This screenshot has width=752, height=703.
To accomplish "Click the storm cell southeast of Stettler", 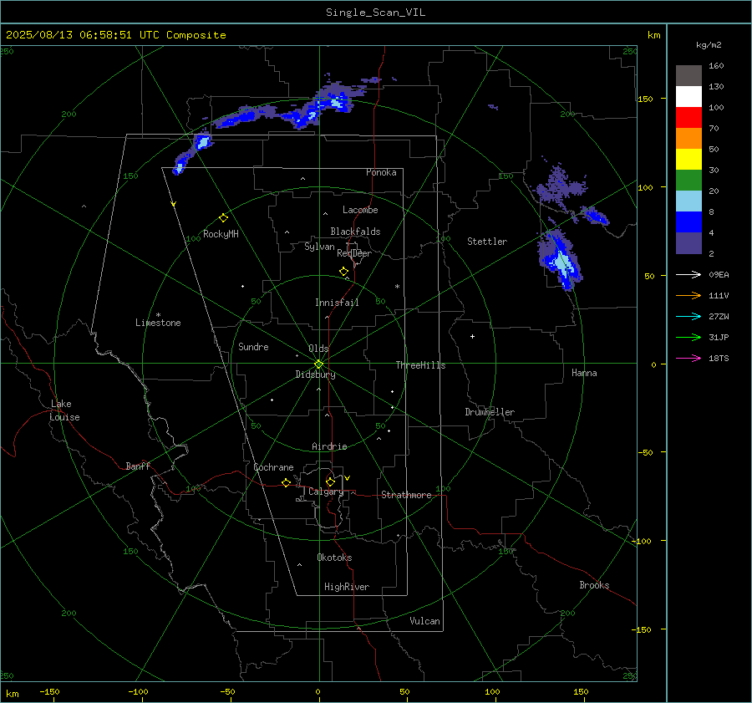I will click(x=560, y=260).
